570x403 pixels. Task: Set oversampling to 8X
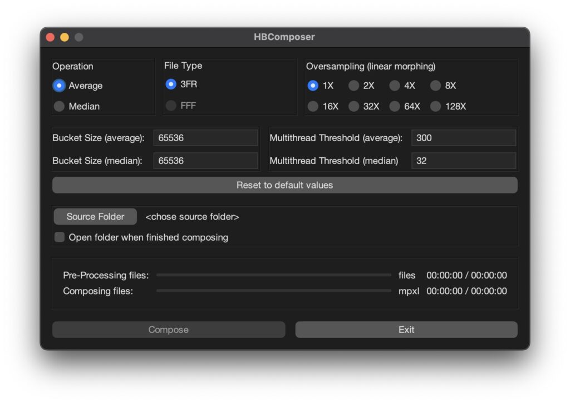[435, 86]
